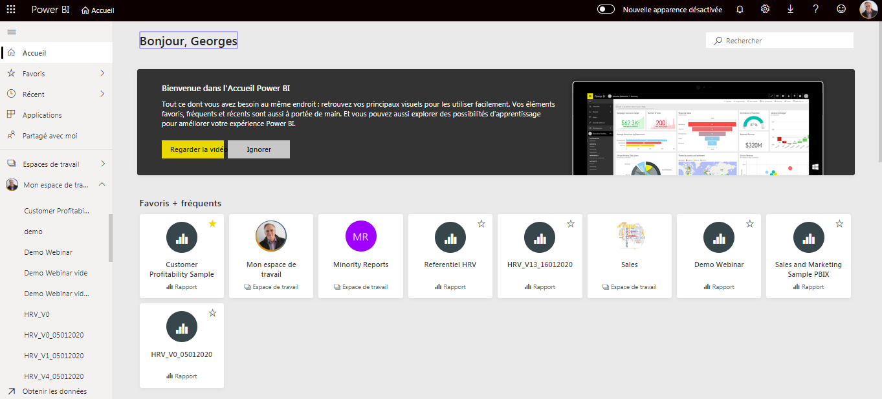Viewport: 882px width, 399px height.
Task: Click the HRV_V0_05012020 card report icon
Action: point(182,327)
